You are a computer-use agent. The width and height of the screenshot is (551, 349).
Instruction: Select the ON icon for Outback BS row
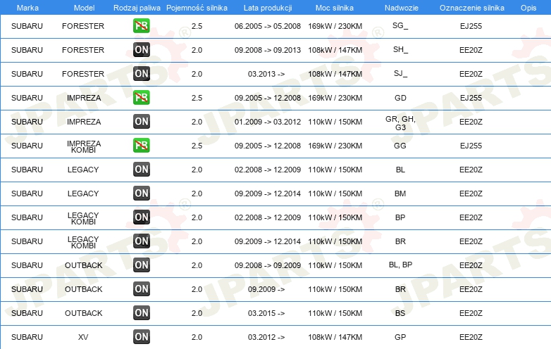142,313
